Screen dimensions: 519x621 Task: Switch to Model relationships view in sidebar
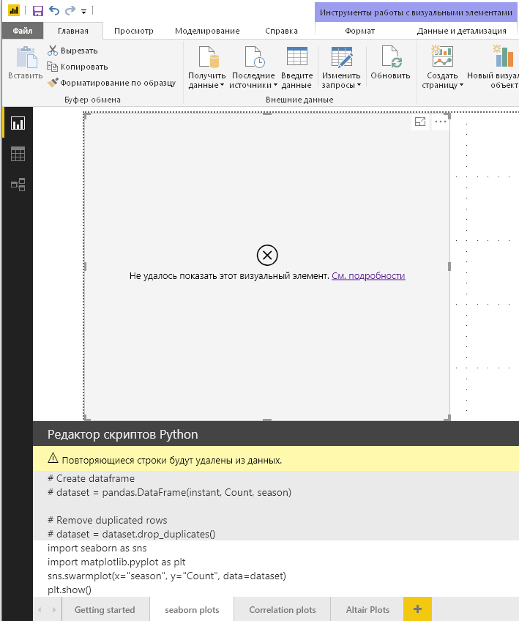(18, 185)
